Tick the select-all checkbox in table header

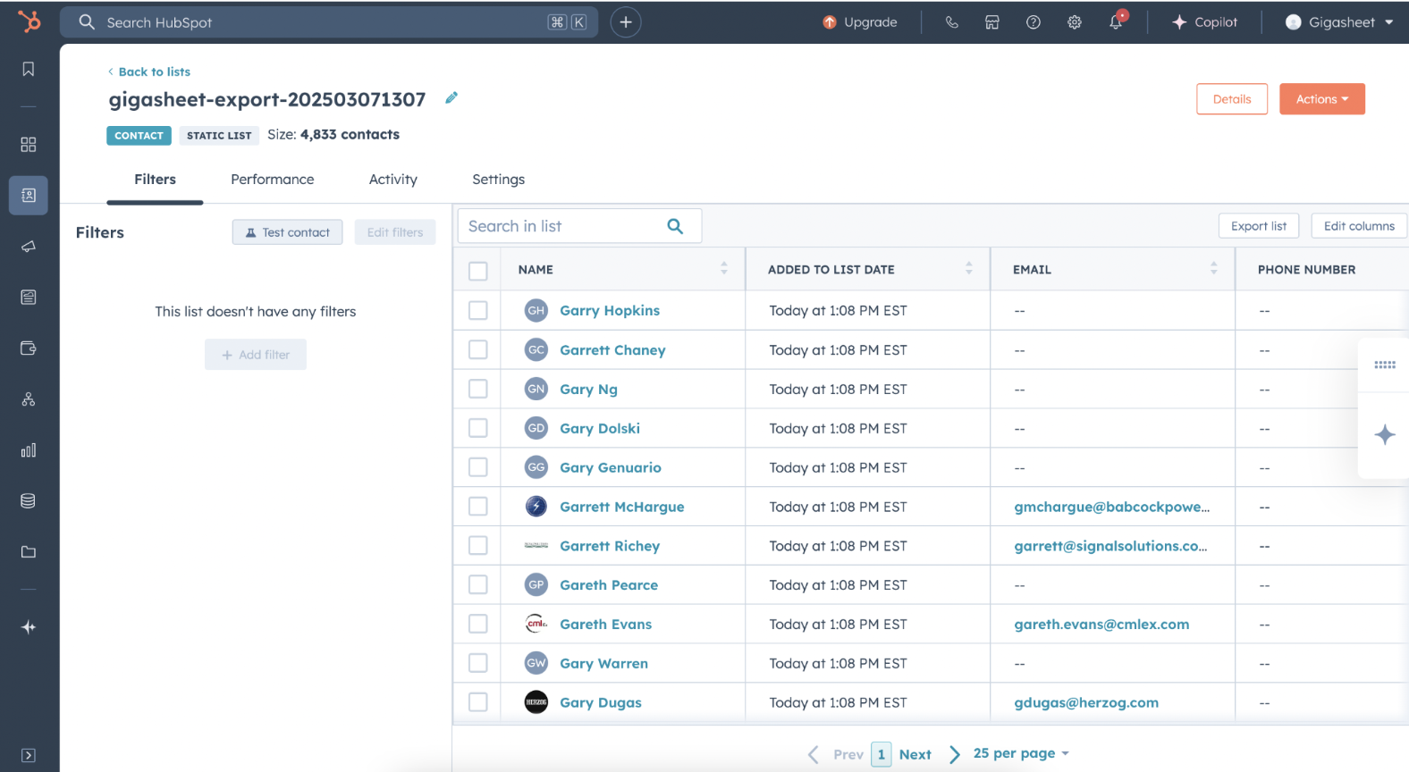(478, 271)
